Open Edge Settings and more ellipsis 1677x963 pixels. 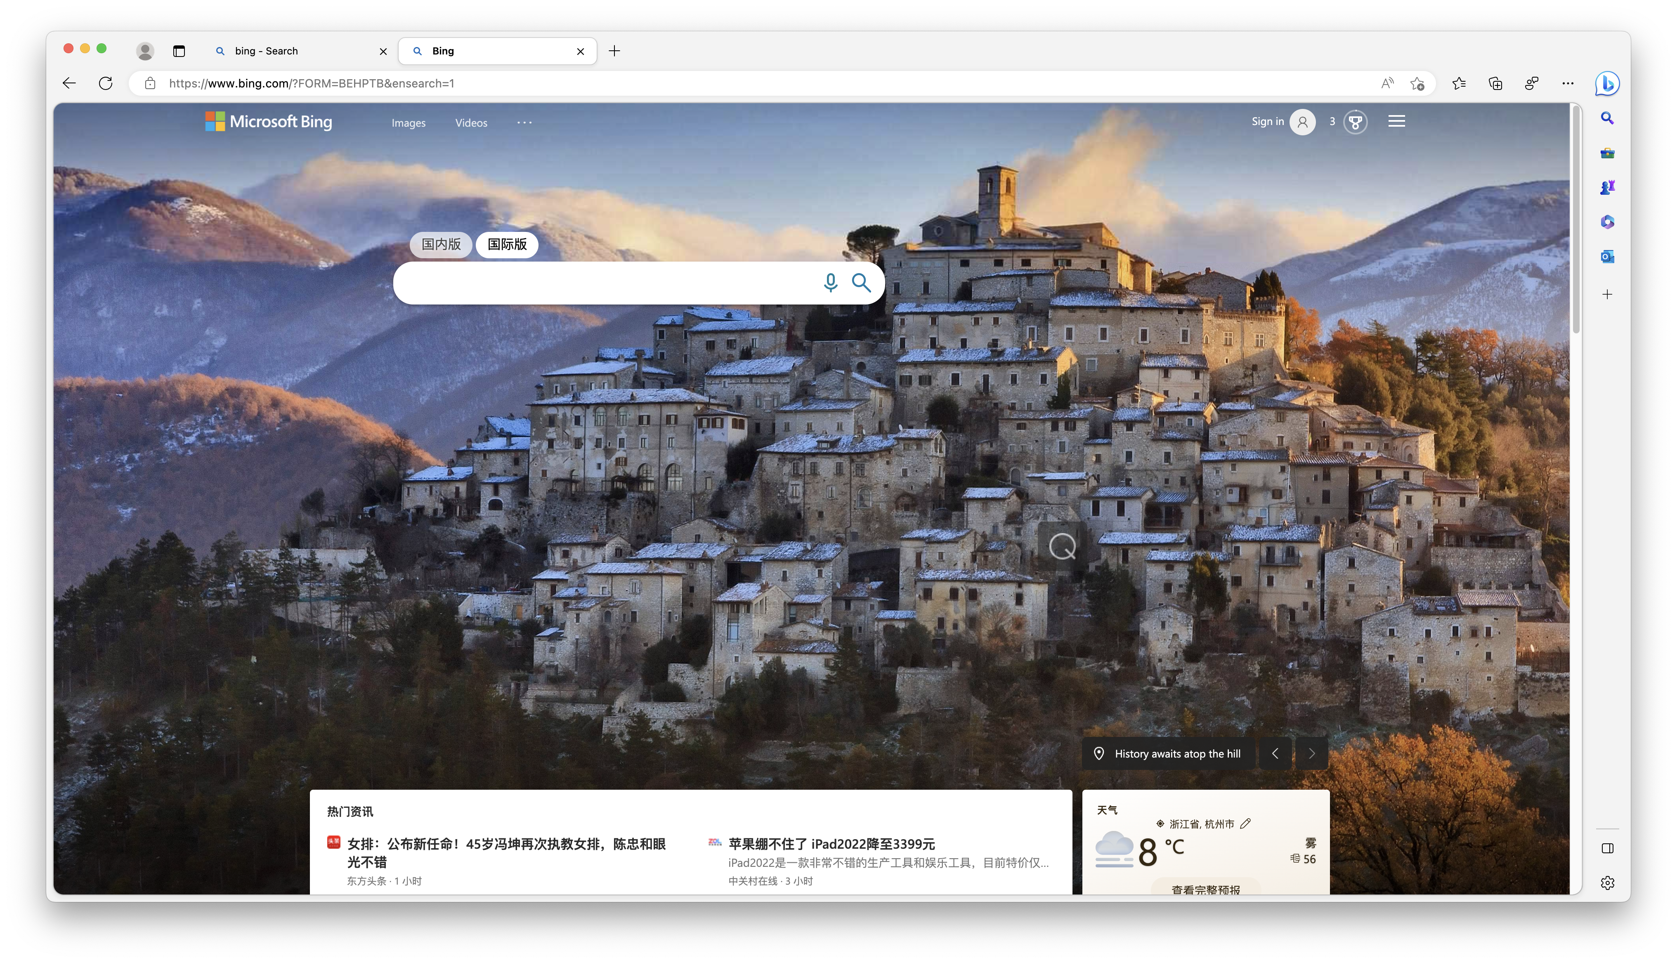tap(1568, 83)
